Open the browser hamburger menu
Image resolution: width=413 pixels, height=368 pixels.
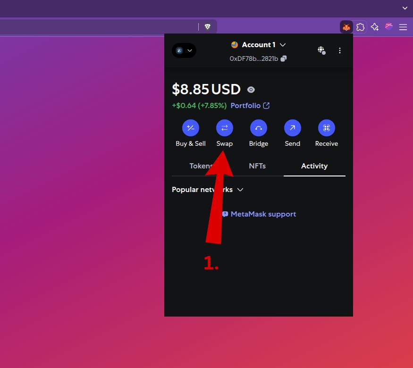tap(403, 27)
